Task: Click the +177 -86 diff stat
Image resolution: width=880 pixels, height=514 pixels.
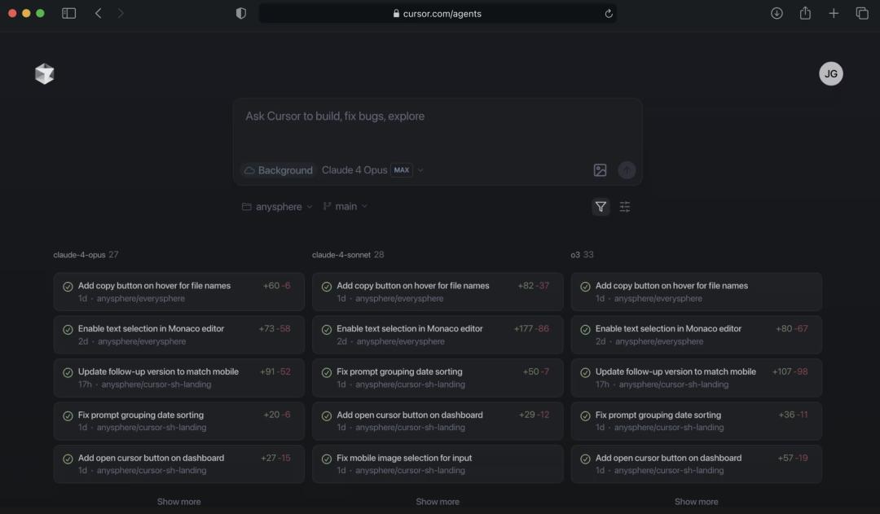Action: (531, 329)
